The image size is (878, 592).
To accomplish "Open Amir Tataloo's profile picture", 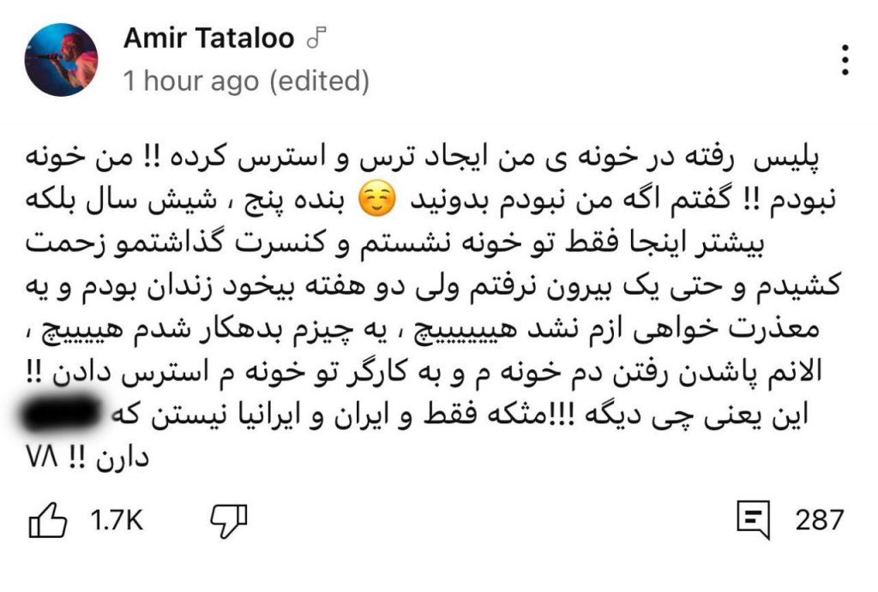I will [60, 59].
